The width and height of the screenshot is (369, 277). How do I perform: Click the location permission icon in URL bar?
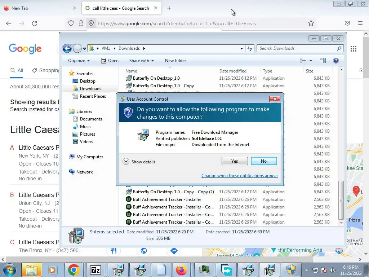click(91, 23)
